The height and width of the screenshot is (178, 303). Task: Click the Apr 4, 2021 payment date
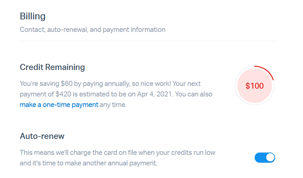point(156,94)
